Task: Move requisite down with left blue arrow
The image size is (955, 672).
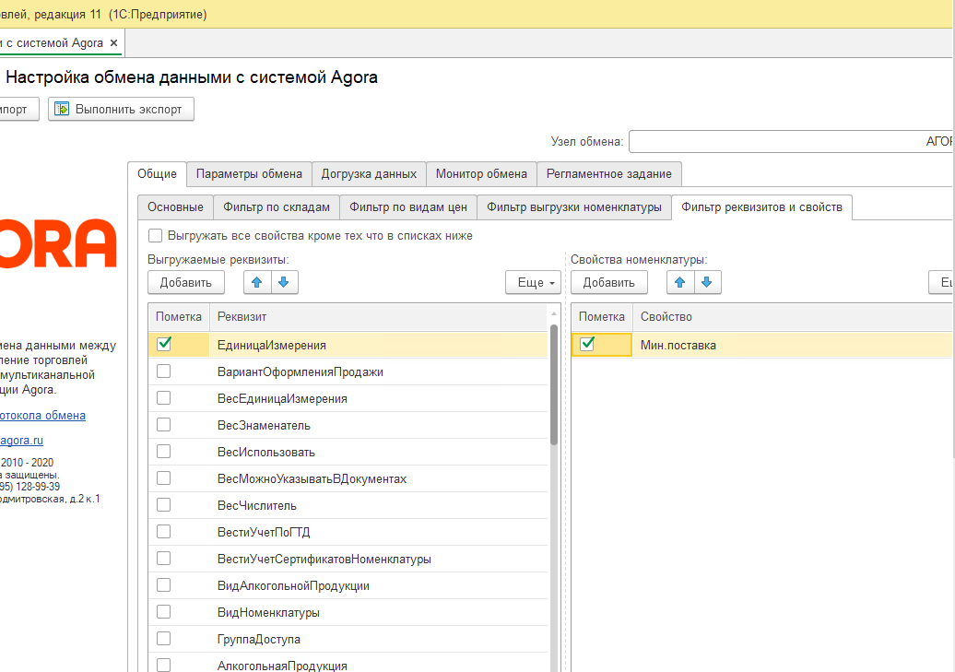Action: tap(284, 282)
